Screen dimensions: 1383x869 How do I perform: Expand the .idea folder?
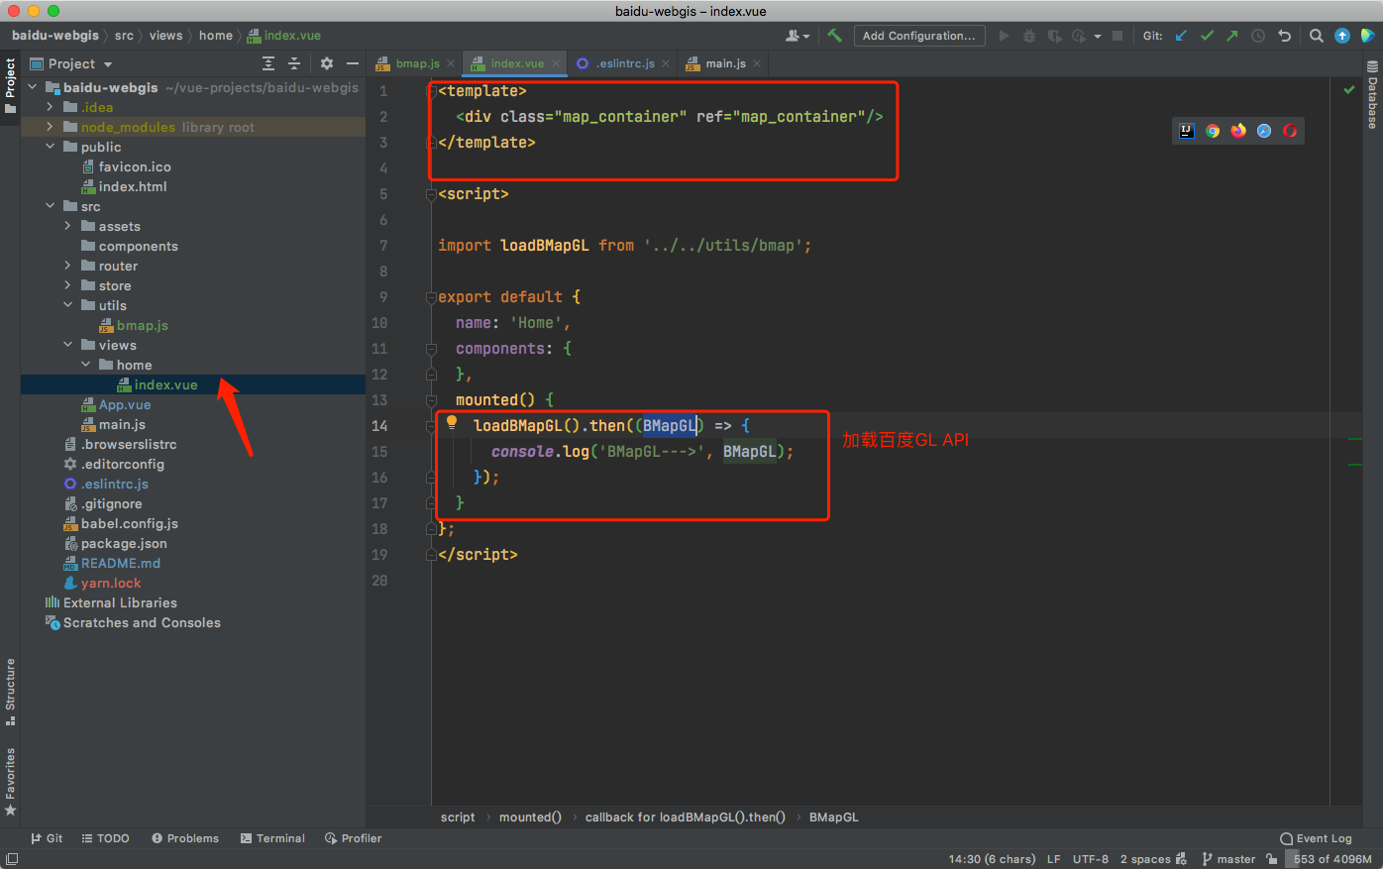click(50, 107)
